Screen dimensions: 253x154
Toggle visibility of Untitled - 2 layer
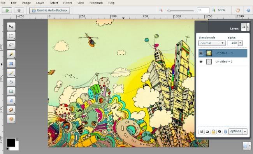[x=201, y=62]
